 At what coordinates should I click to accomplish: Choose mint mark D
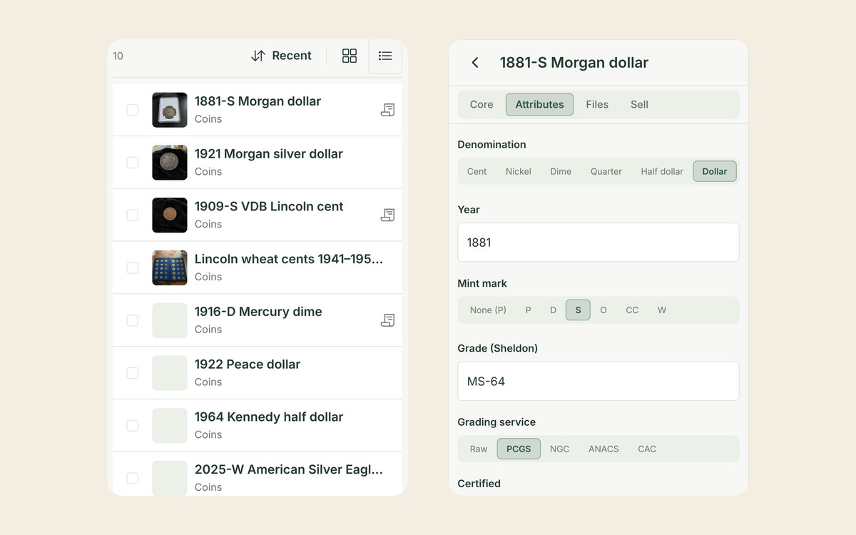(x=553, y=310)
